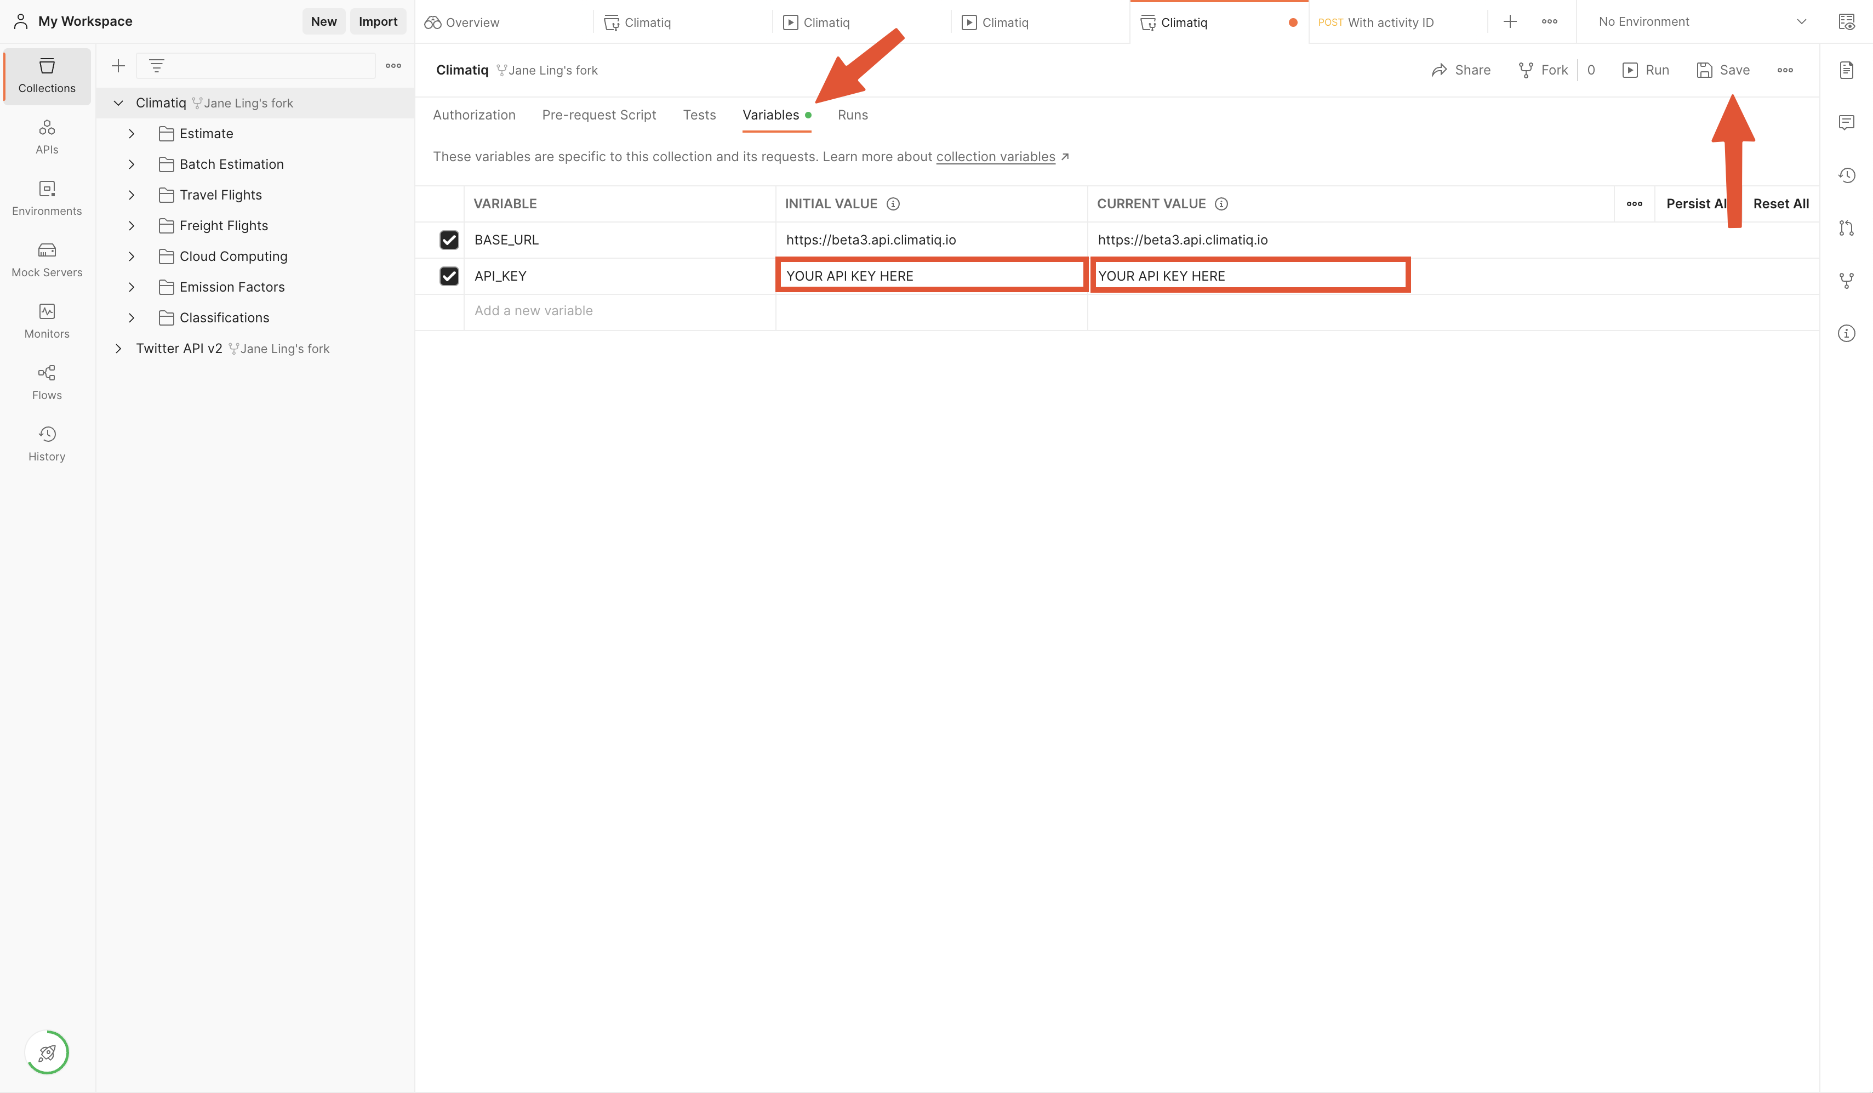The image size is (1873, 1093).
Task: Click the collection variables learn more link
Action: click(996, 156)
